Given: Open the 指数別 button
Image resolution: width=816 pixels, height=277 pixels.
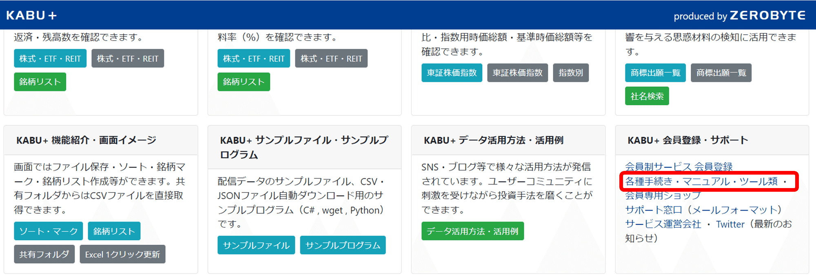Looking at the screenshot, I should (571, 73).
